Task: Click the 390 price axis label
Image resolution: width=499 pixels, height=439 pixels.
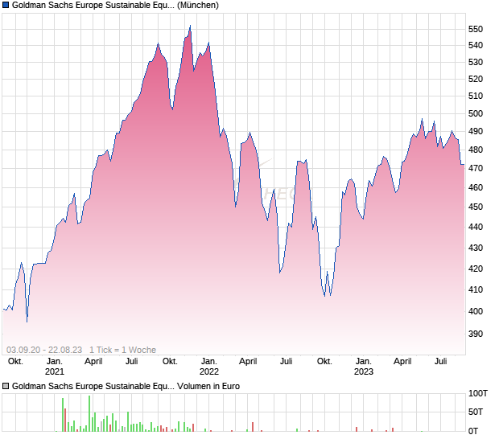Action: click(476, 334)
